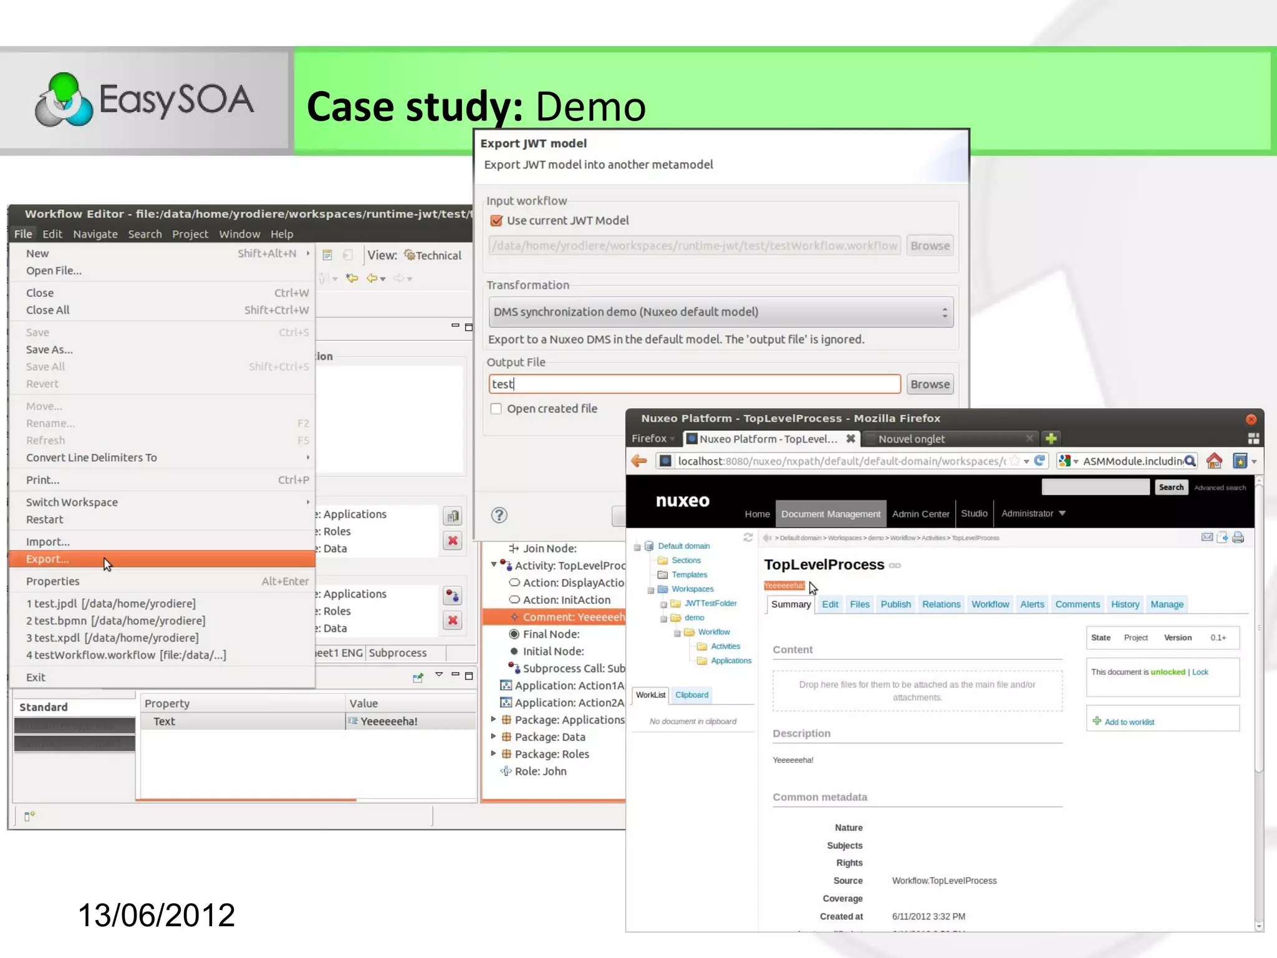Open the Navigate menu
1277x958 pixels.
(95, 234)
